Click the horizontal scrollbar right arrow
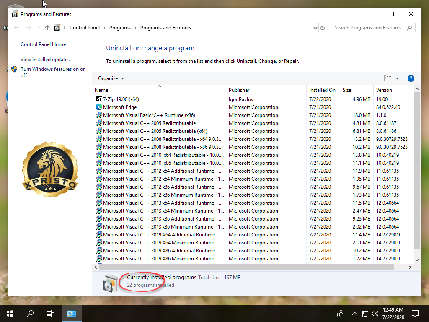 click(x=410, y=267)
